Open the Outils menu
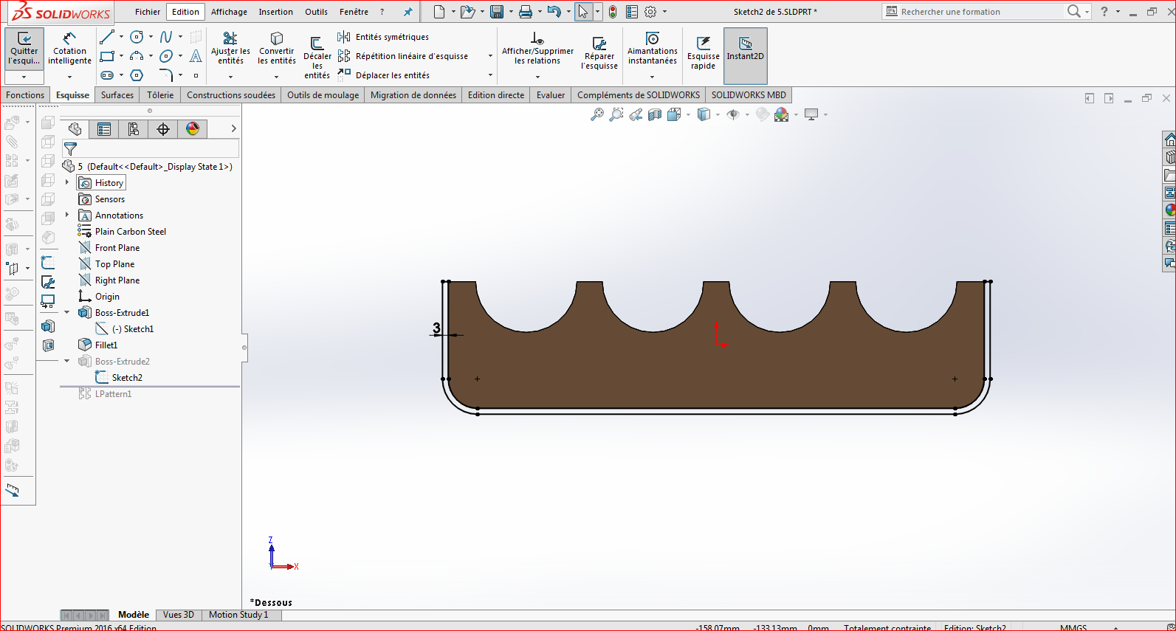The width and height of the screenshot is (1176, 631). (316, 12)
